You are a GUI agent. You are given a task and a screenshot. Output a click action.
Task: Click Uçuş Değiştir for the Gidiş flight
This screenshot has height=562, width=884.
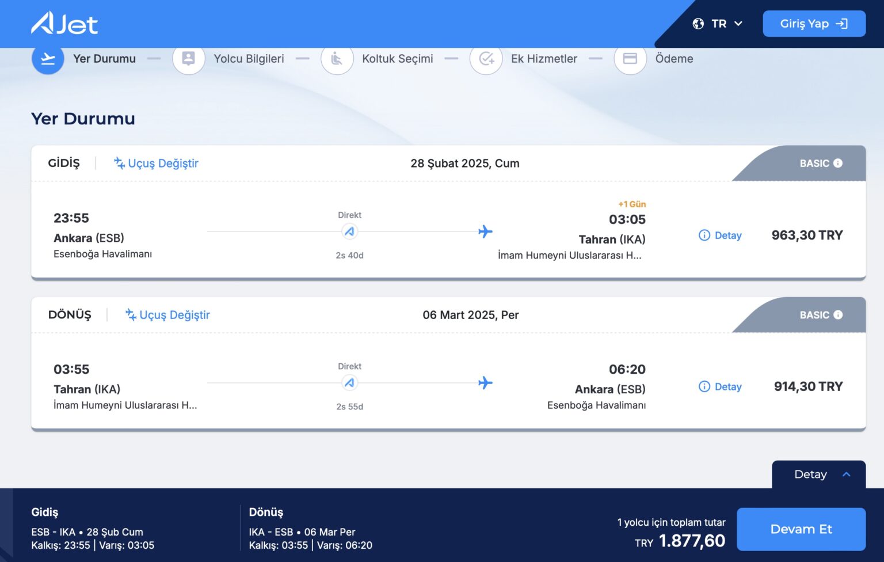(x=156, y=164)
